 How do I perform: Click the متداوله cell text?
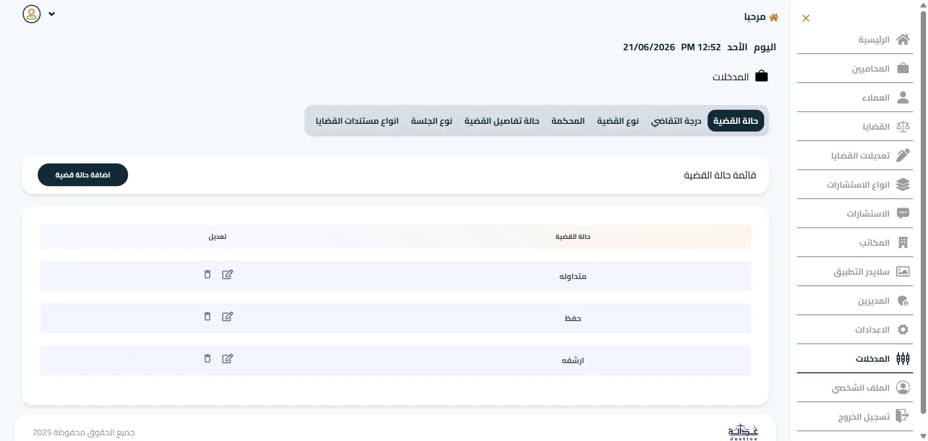pos(573,276)
